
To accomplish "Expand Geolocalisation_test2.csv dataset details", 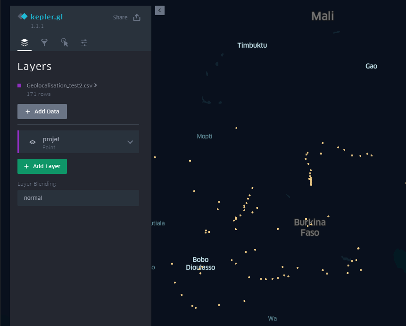I will [x=96, y=86].
